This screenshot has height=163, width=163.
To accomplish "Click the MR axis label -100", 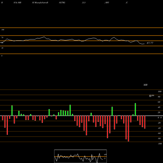I will click(x=160, y=144).
